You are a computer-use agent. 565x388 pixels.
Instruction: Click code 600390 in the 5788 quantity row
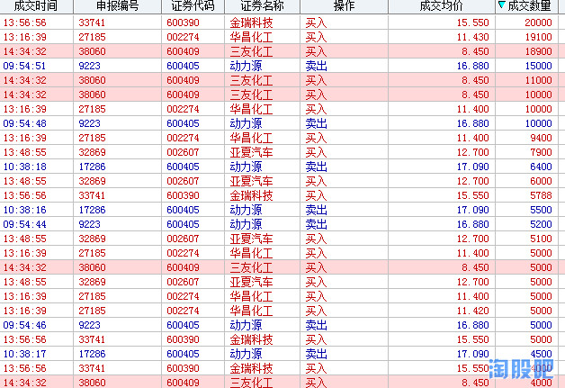point(183,195)
